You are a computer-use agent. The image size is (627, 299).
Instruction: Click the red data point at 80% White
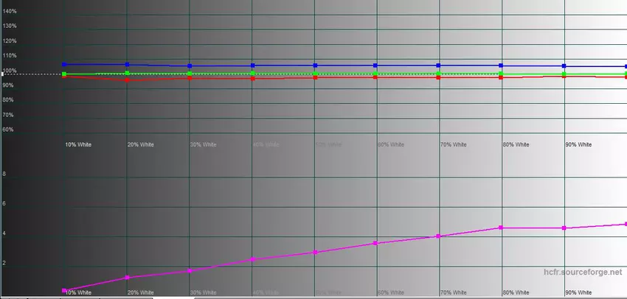pyautogui.click(x=502, y=77)
